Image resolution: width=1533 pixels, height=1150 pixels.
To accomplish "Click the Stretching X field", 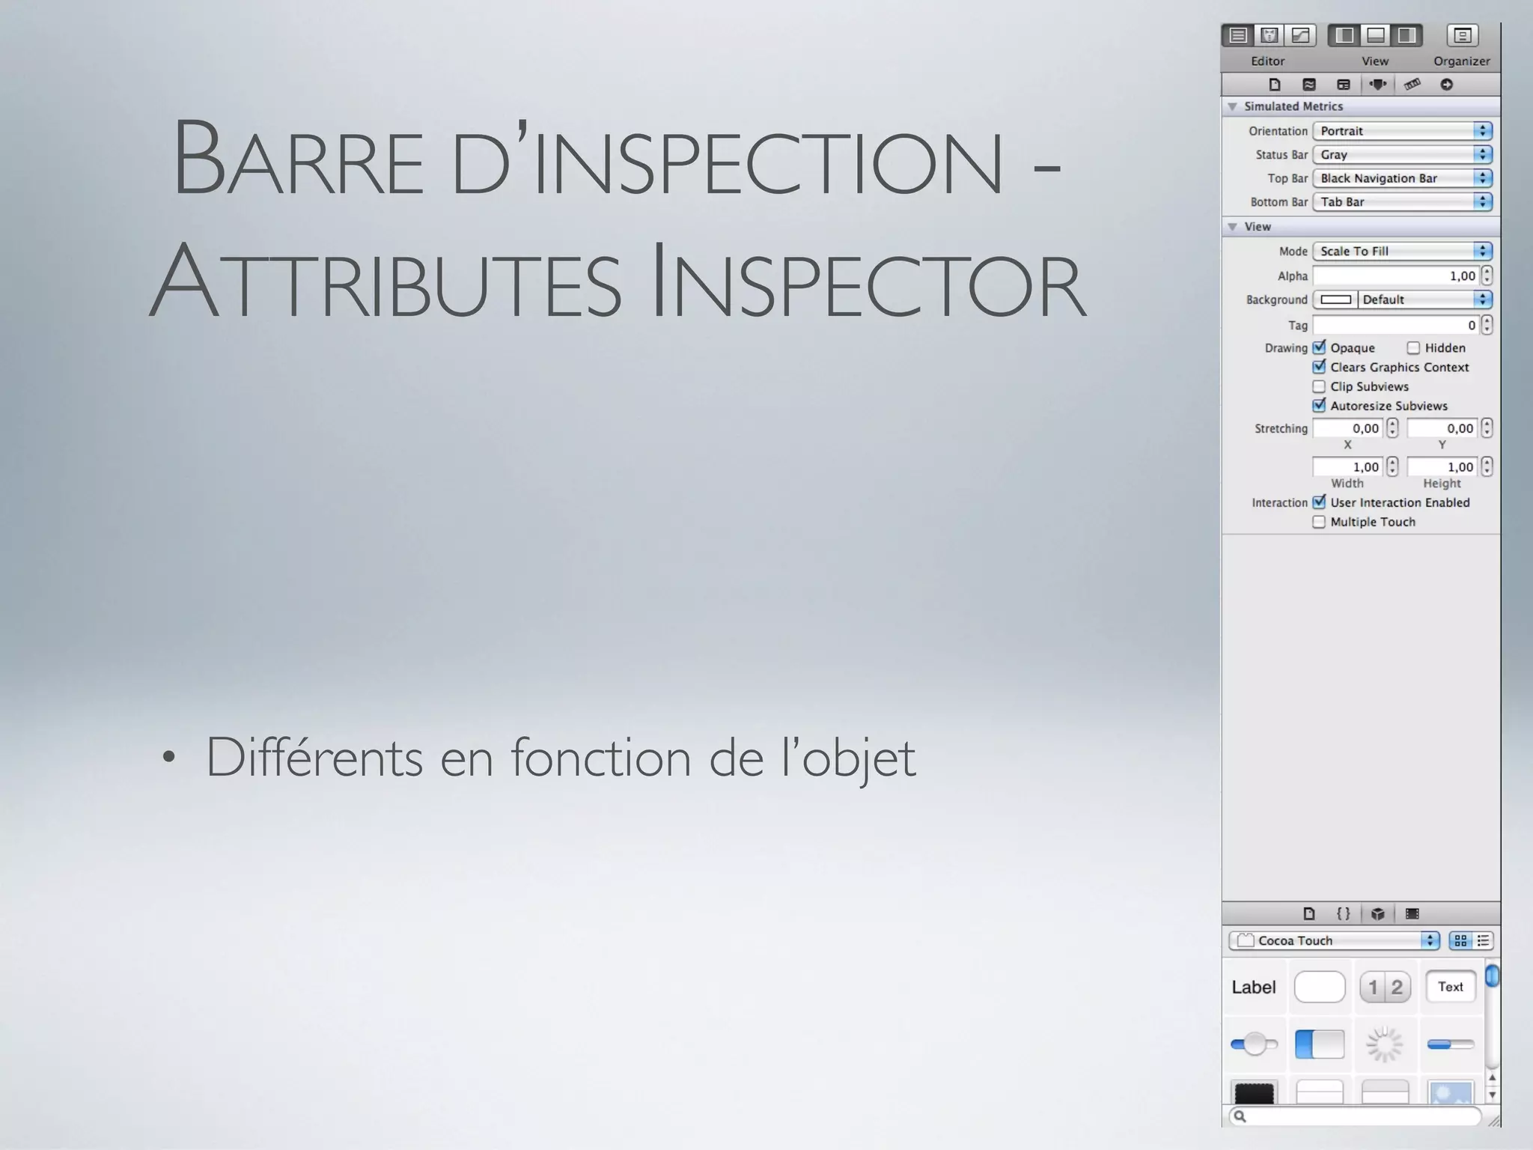I will click(1347, 428).
